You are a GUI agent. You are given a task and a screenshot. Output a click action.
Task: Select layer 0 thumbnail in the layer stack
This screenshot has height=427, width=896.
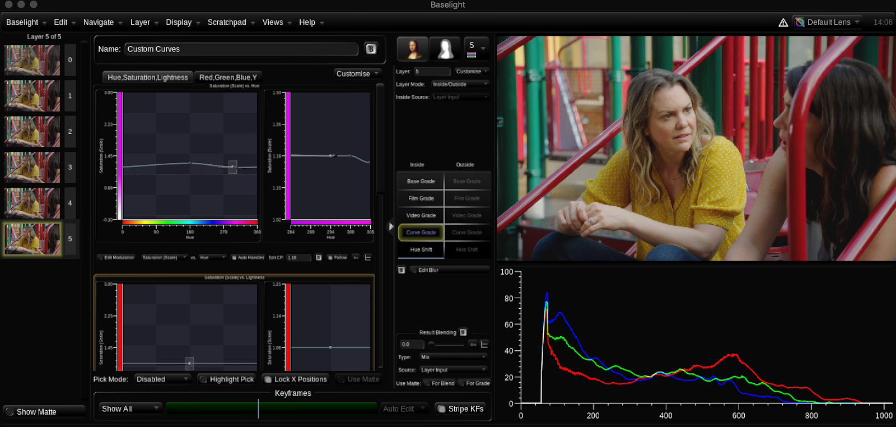click(x=32, y=60)
